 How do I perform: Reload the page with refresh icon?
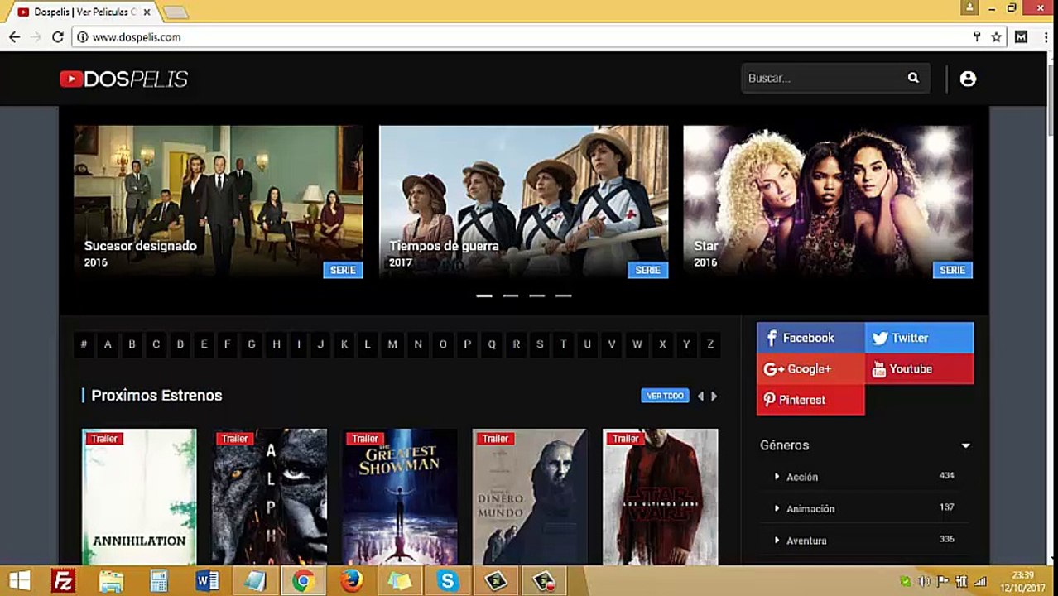(57, 37)
